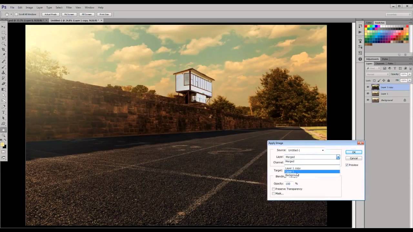Open the layer Opacity dropdown arrow

coord(410,74)
